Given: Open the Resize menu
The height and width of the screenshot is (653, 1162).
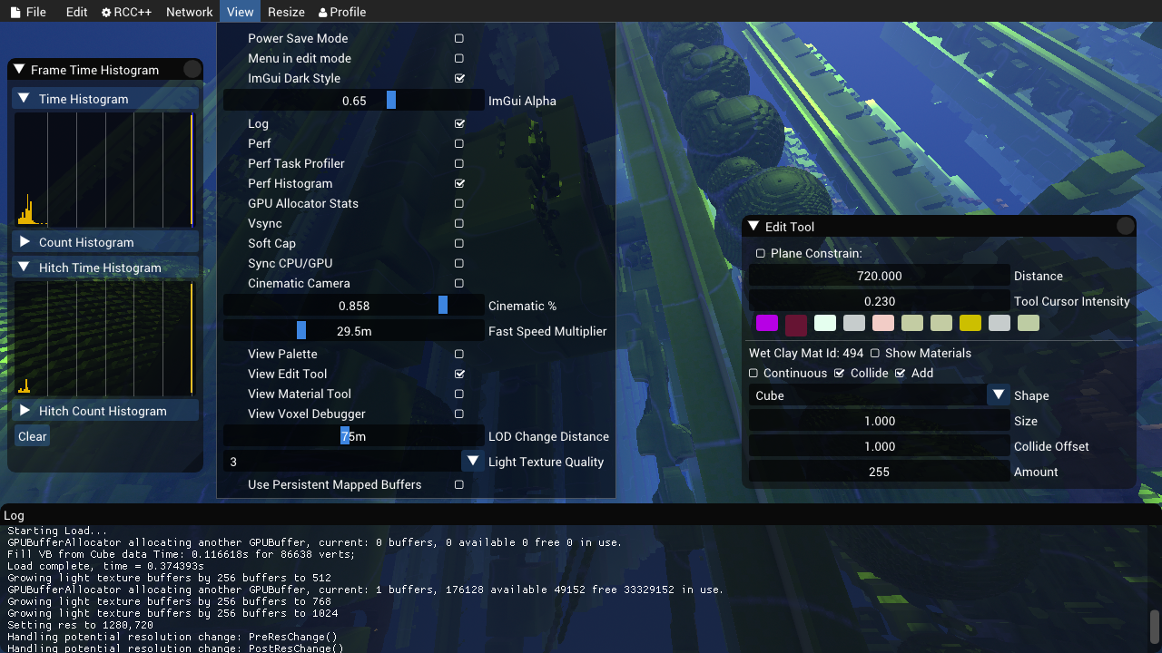Looking at the screenshot, I should [286, 12].
